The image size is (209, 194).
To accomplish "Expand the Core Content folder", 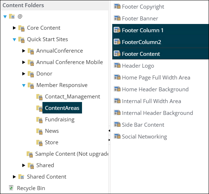I will (x=14, y=28).
